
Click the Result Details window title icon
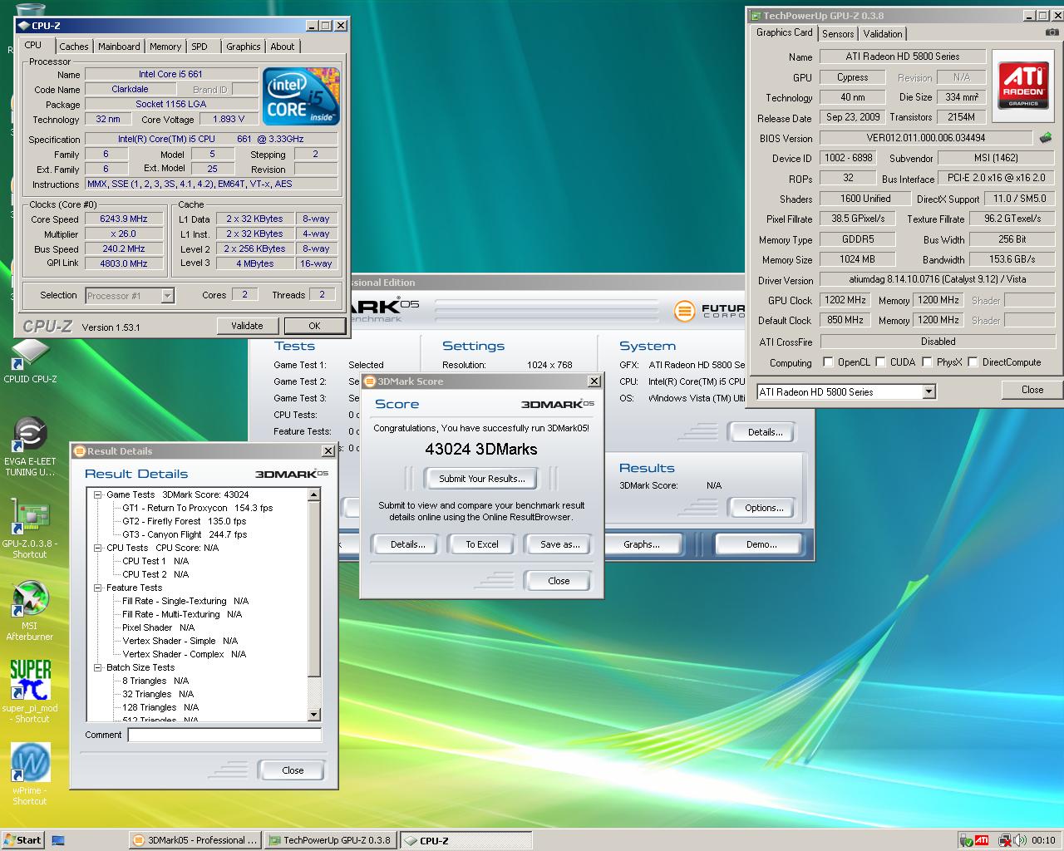[x=80, y=451]
